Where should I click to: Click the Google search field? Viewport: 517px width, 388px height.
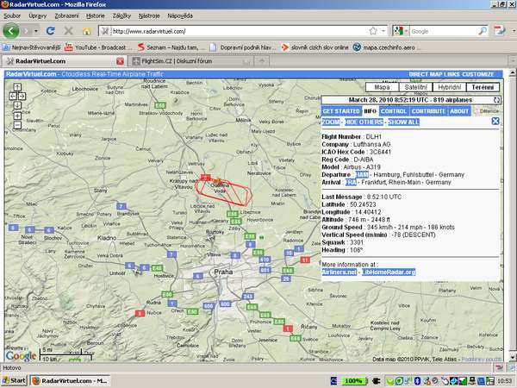click(x=444, y=31)
